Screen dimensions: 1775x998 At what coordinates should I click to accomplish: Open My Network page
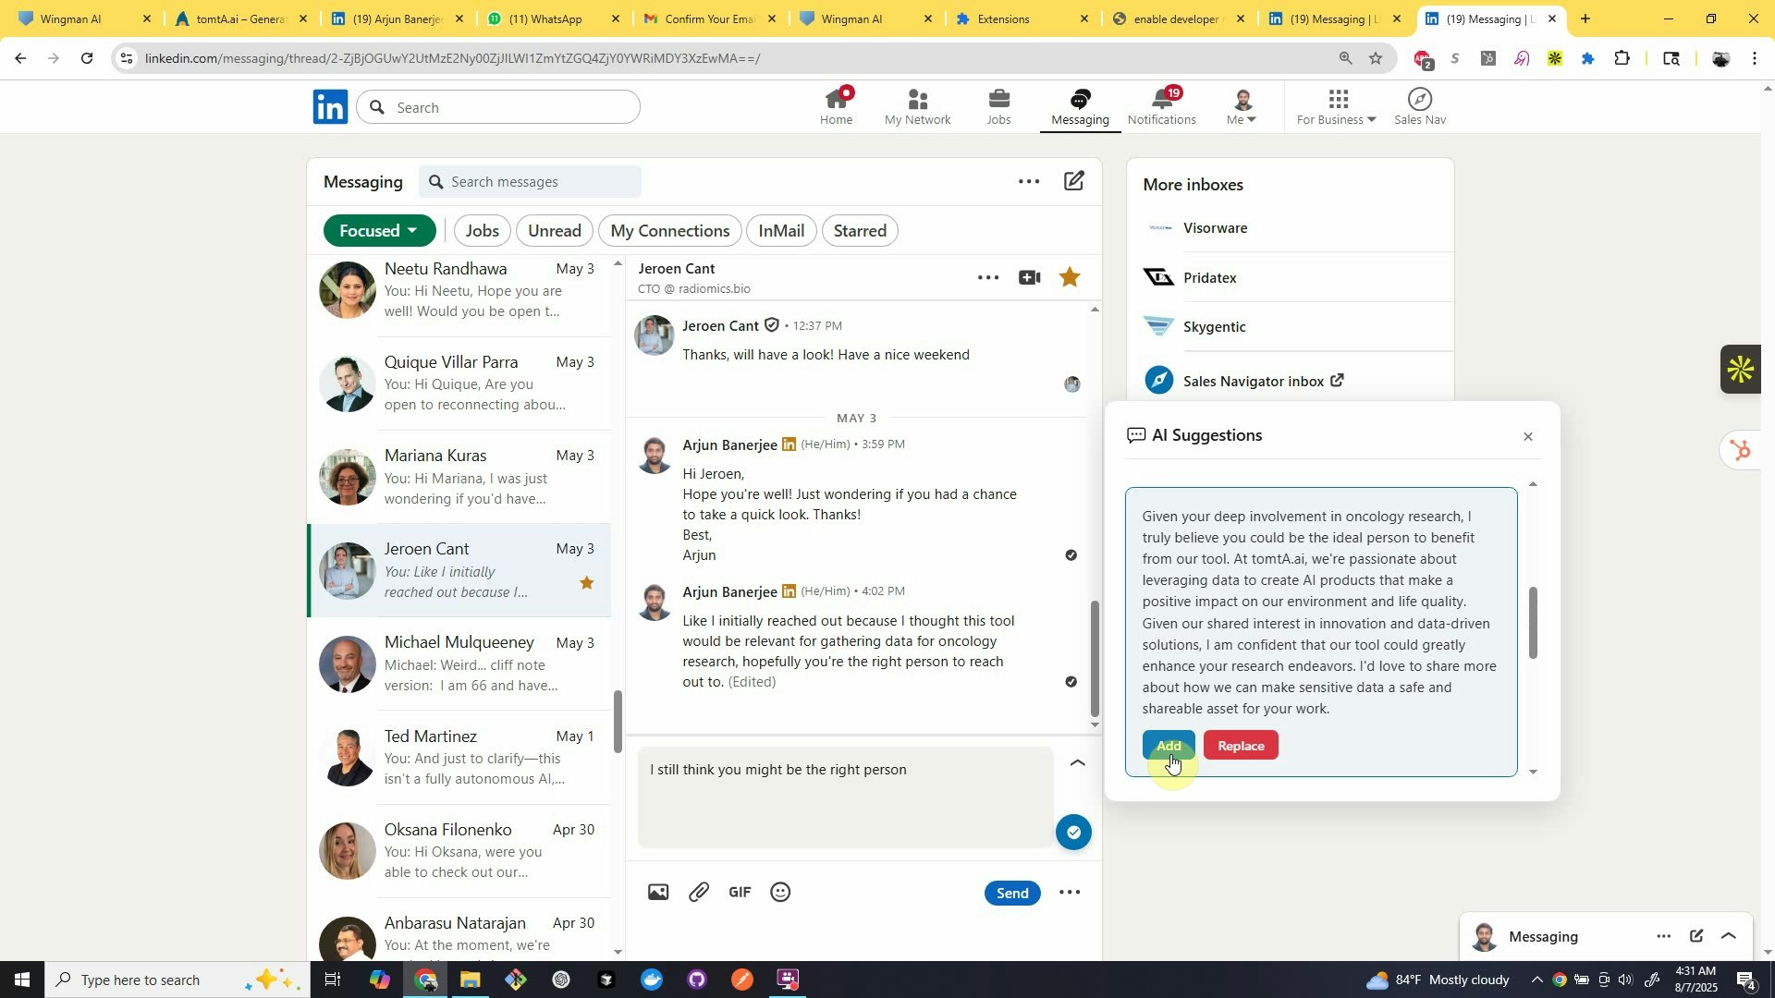[x=917, y=106]
